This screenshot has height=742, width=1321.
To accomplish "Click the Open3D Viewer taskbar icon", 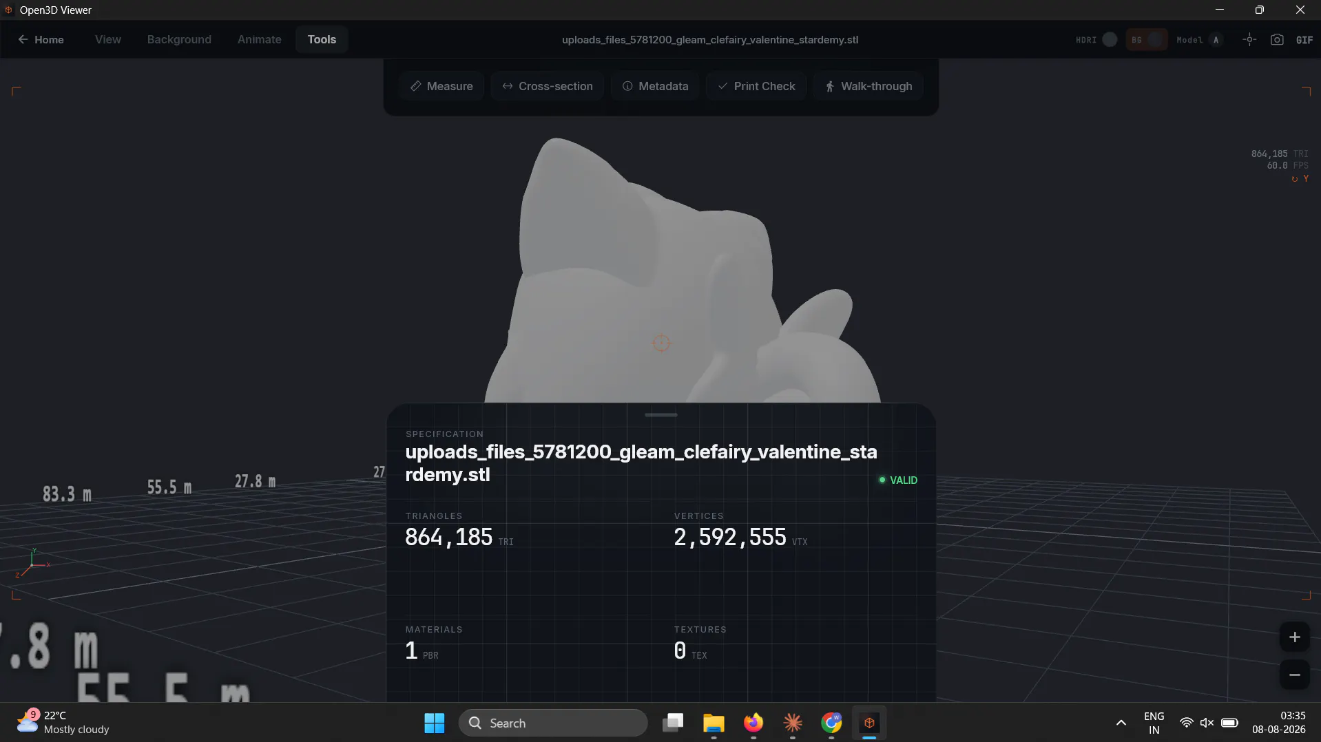I will coord(869,723).
